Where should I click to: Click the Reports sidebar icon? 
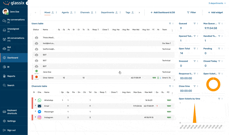point(4,76)
